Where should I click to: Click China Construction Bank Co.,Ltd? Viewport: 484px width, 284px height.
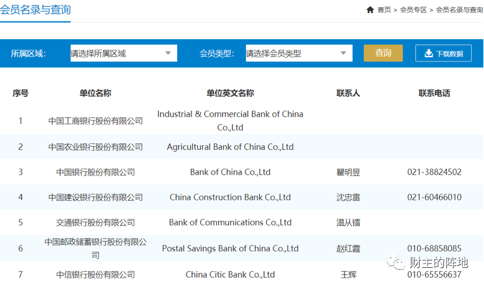click(x=231, y=197)
